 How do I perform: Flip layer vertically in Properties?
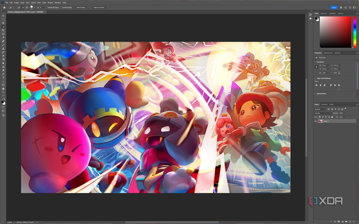coord(339,73)
